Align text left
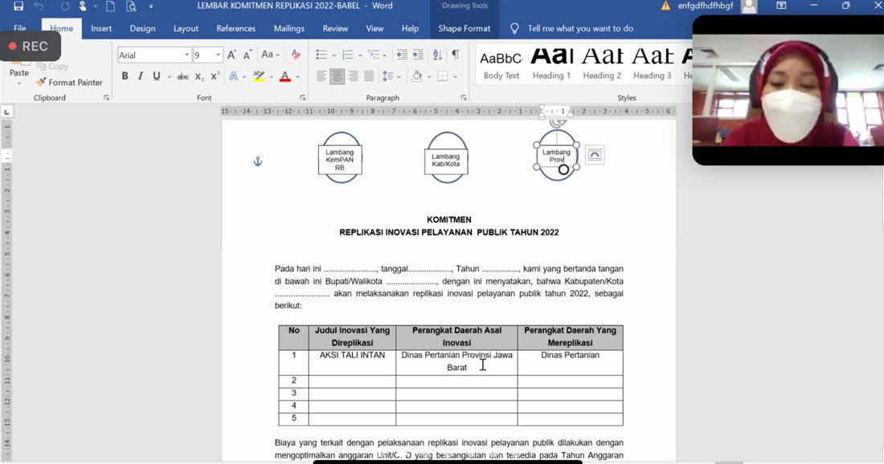884x464 pixels. 321,76
